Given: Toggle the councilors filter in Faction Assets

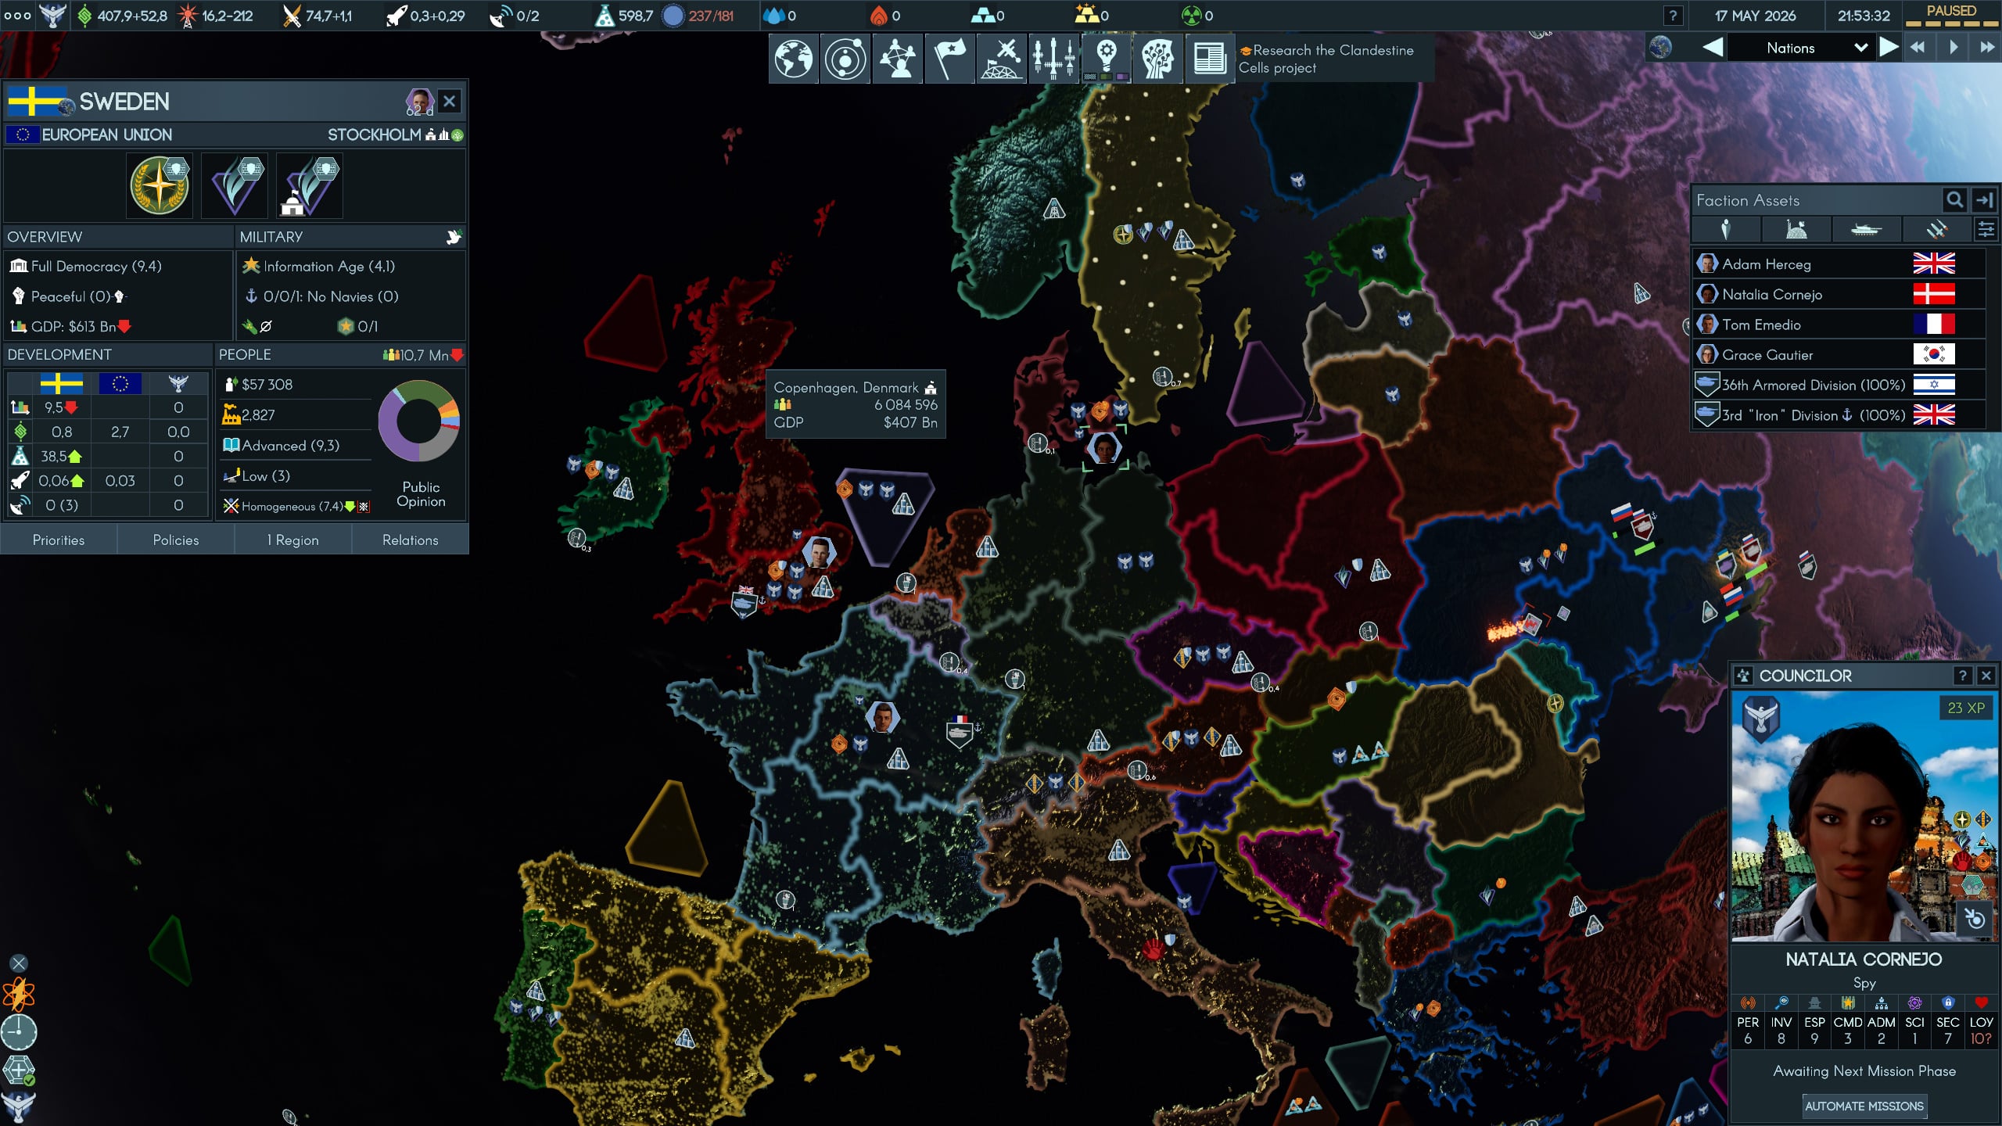Looking at the screenshot, I should pyautogui.click(x=1726, y=230).
